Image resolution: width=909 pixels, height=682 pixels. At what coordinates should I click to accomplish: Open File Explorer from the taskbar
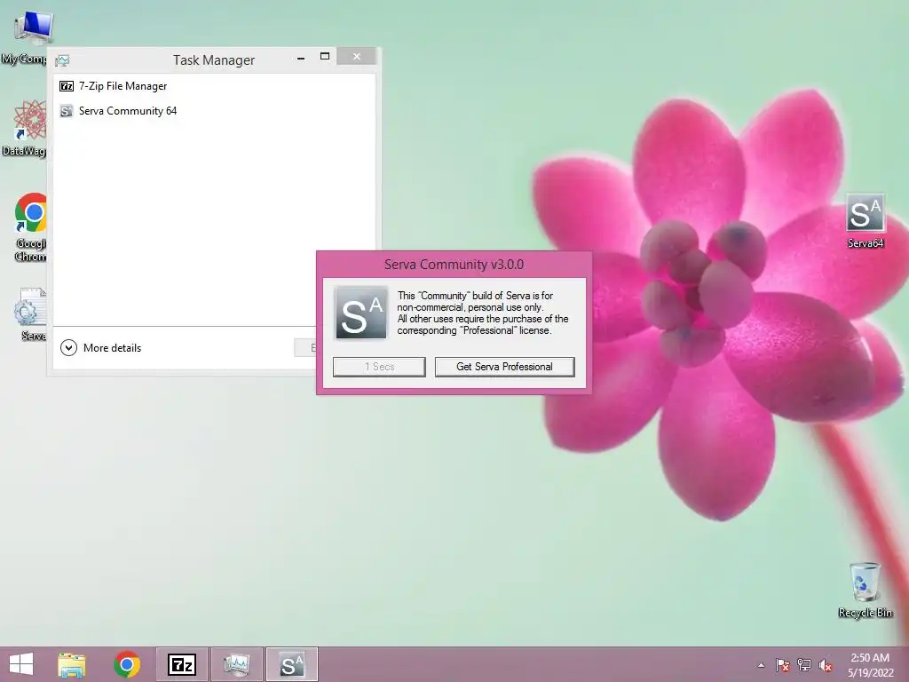coord(72,664)
